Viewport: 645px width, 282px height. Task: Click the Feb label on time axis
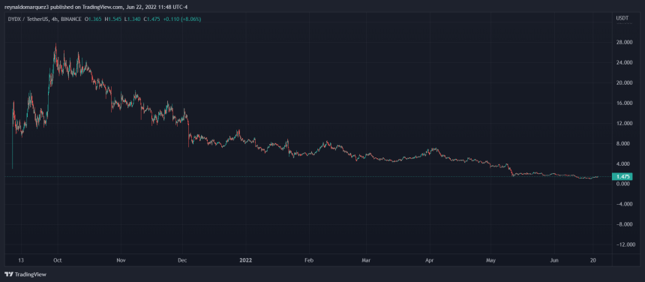pyautogui.click(x=309, y=260)
